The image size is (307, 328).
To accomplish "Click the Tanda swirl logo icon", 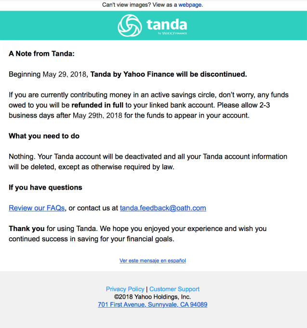I will pyautogui.click(x=130, y=26).
